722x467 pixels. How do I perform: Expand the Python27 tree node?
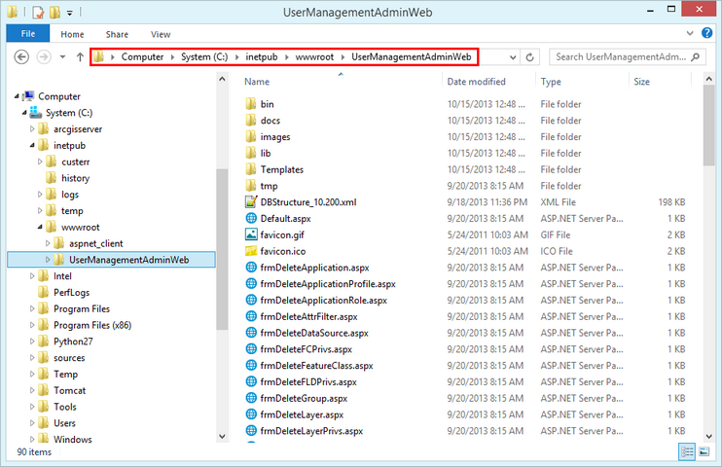click(32, 341)
